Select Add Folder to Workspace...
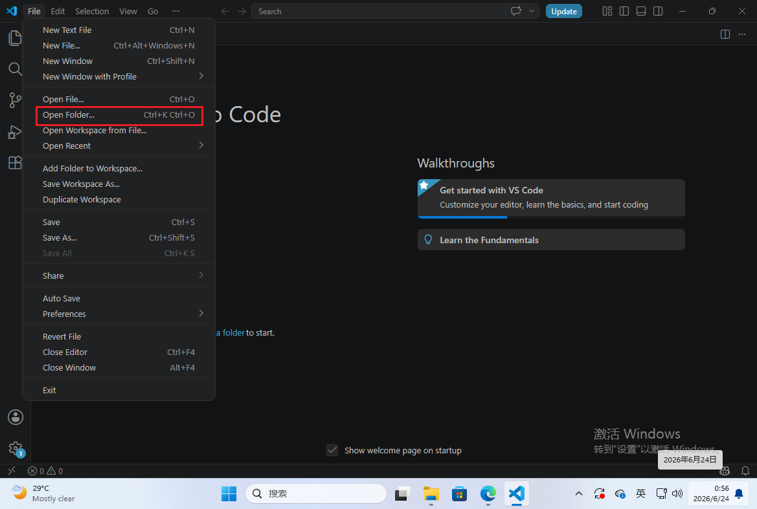 click(119, 168)
